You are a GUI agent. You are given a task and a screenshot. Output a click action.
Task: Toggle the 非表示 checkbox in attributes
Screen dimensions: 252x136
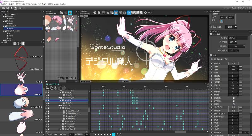(x=233, y=104)
